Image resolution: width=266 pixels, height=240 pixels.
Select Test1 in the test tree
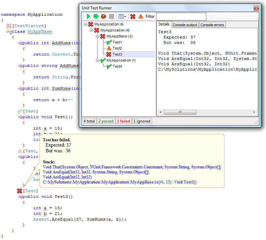coord(117,43)
